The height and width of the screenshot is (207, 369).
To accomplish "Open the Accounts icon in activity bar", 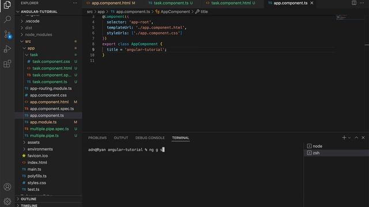I will pos(7,187).
